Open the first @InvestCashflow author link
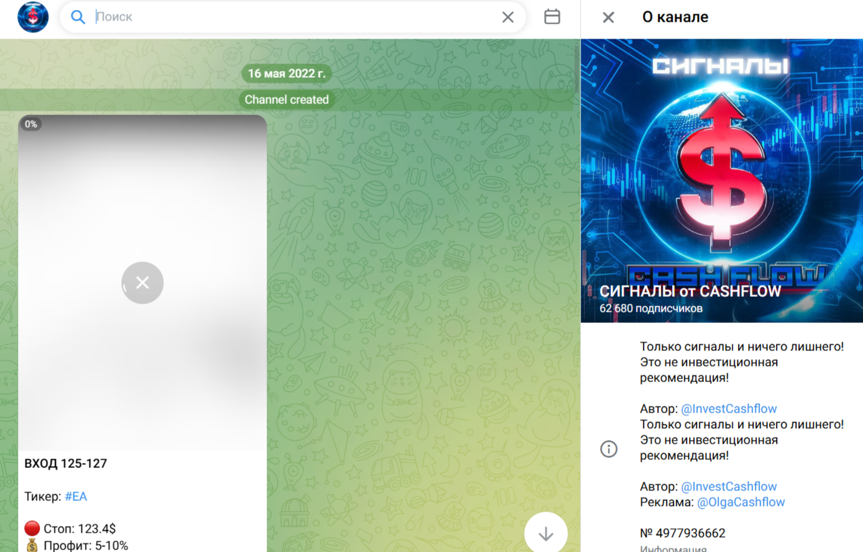Screen dimensions: 863x552 (x=729, y=409)
